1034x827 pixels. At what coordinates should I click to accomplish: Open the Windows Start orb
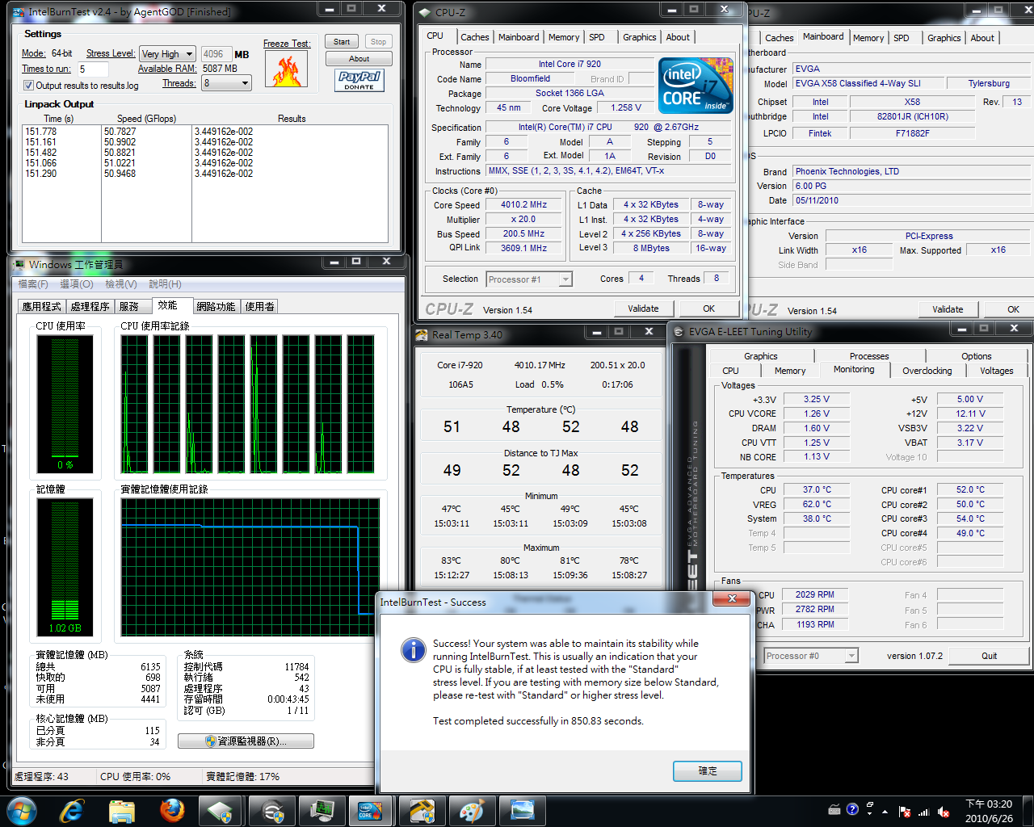coord(21,810)
